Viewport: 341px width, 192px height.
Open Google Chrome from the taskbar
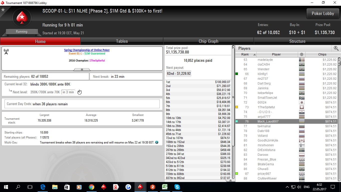(x=91, y=187)
